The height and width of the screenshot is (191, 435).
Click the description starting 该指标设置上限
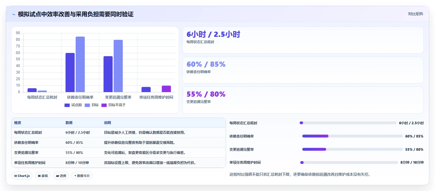tap(150, 163)
